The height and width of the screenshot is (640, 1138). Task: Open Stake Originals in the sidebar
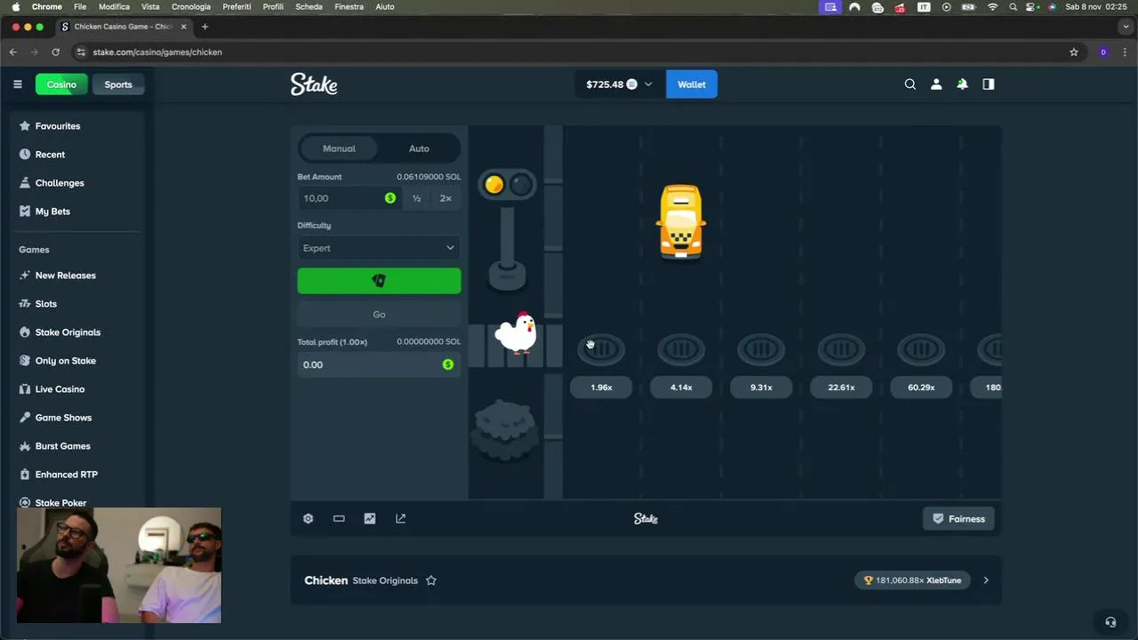pos(68,332)
